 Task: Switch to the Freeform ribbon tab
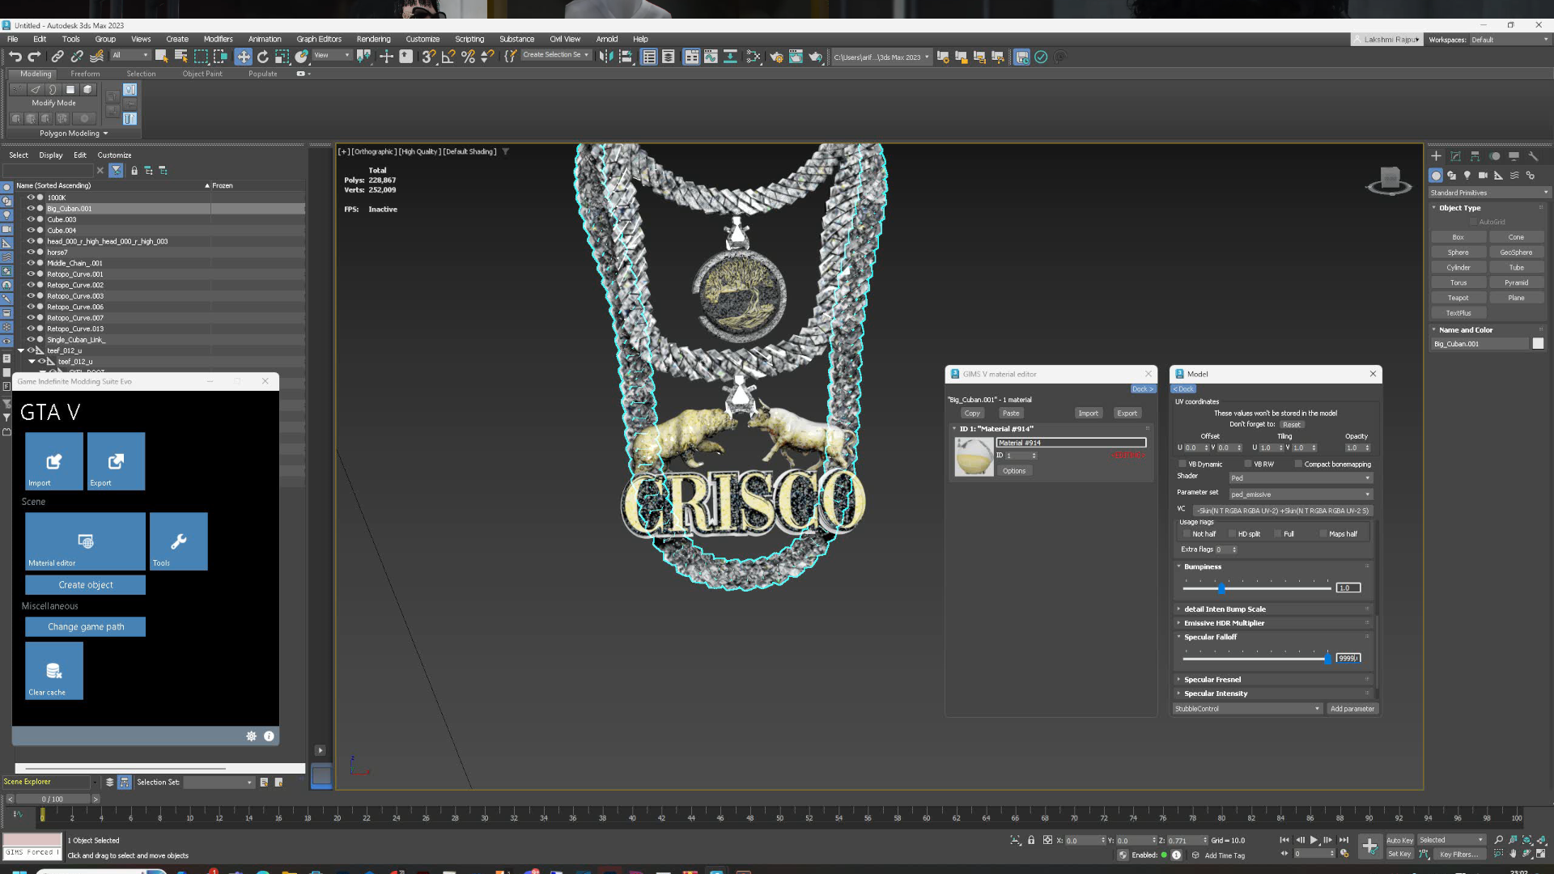point(85,74)
